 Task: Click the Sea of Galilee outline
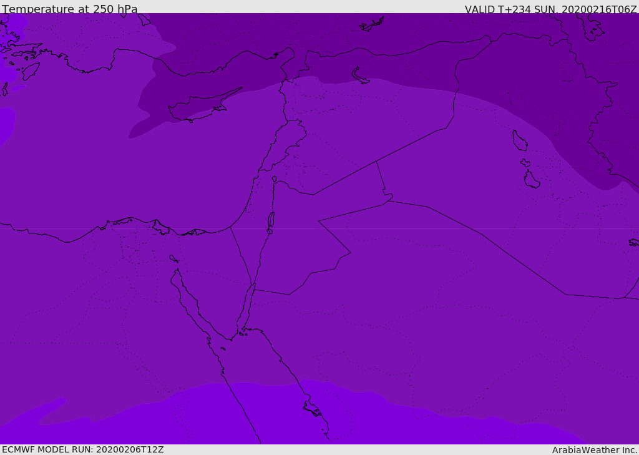click(x=275, y=179)
